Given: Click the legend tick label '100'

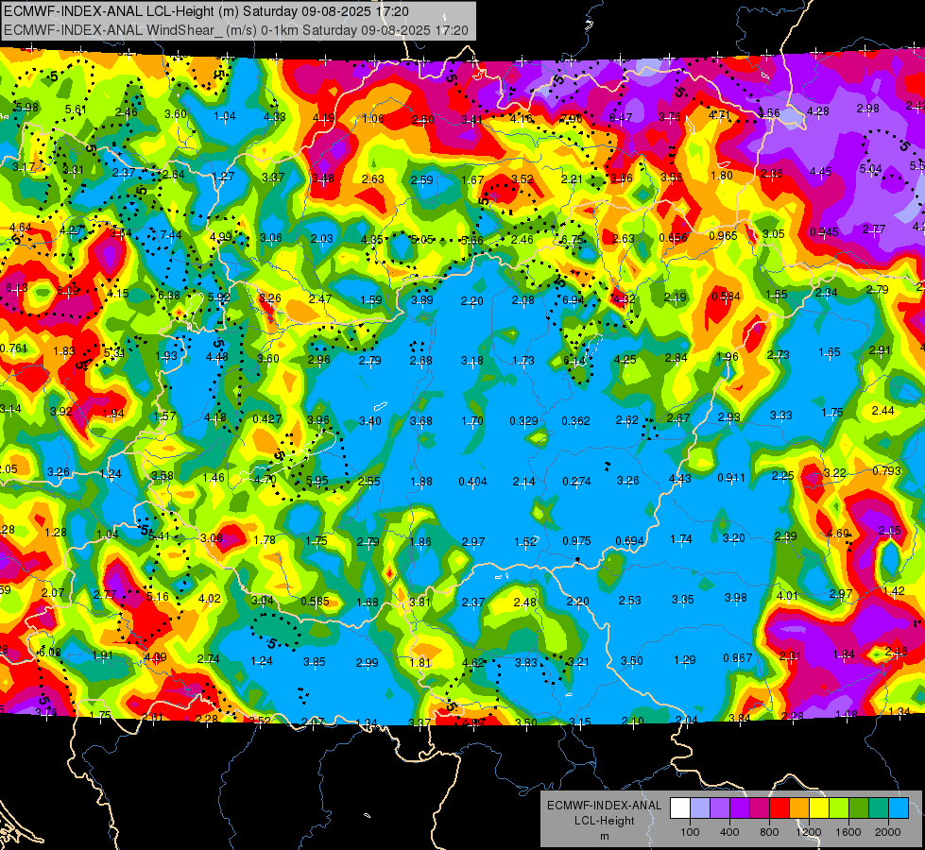Looking at the screenshot, I should (690, 832).
